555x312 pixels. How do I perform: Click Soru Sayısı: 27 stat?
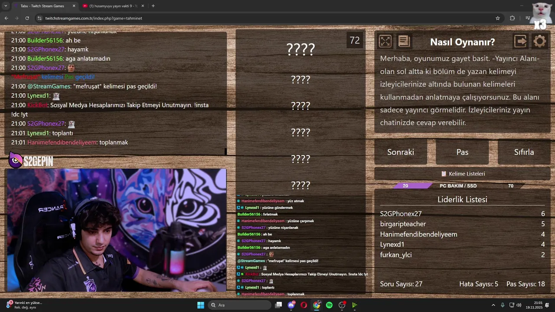click(x=401, y=284)
